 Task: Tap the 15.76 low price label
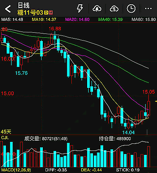pyautogui.click(x=21, y=73)
